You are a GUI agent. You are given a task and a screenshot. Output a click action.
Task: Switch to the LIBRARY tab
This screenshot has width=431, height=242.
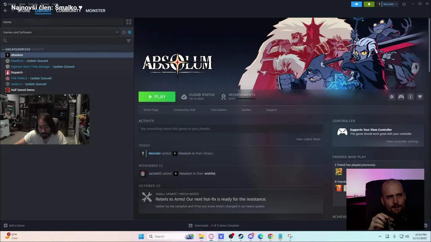coord(43,11)
